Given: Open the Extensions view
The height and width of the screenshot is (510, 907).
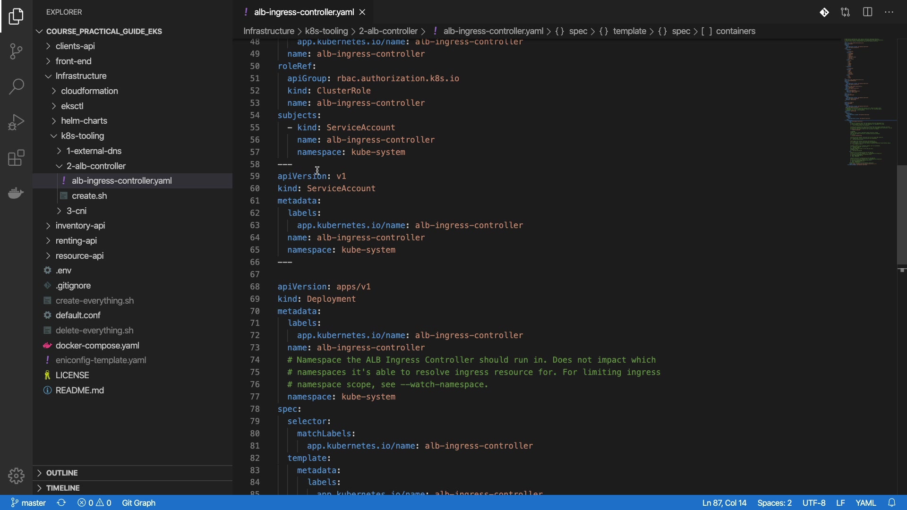Looking at the screenshot, I should [x=16, y=158].
